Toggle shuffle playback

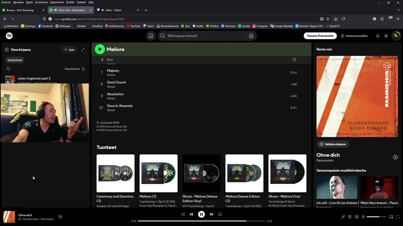[x=183, y=214]
